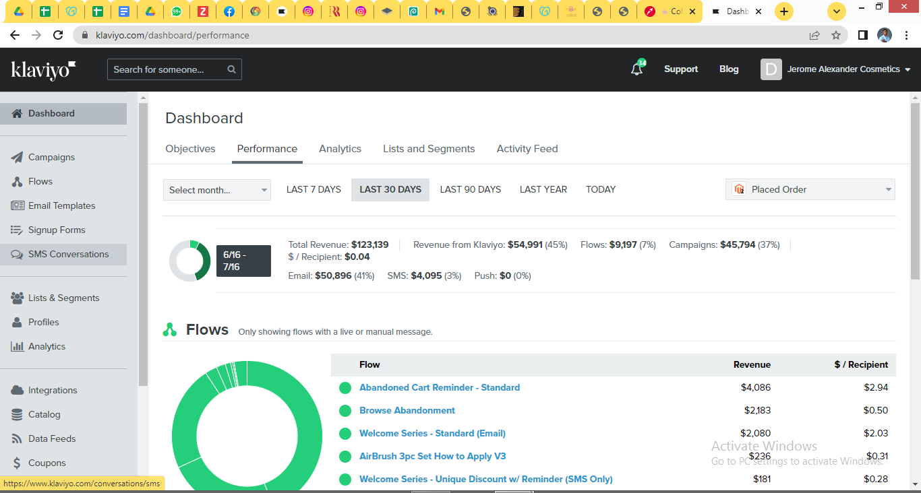Screen dimensions: 921x493
Task: Bookmark this page with star icon
Action: click(836, 35)
